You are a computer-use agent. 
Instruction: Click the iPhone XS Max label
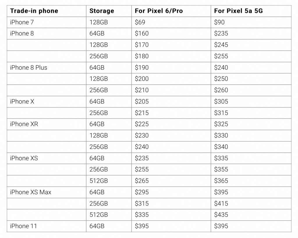pyautogui.click(x=31, y=192)
